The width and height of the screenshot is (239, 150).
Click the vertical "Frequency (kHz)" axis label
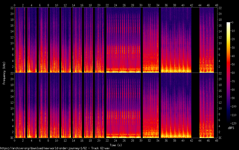[x=4, y=73]
